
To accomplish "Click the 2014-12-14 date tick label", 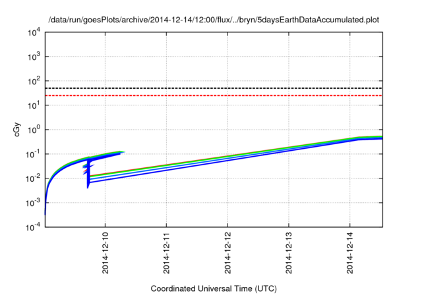I will point(350,253).
